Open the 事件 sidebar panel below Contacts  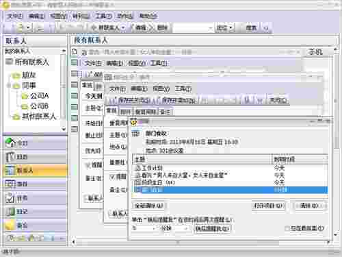35,184
